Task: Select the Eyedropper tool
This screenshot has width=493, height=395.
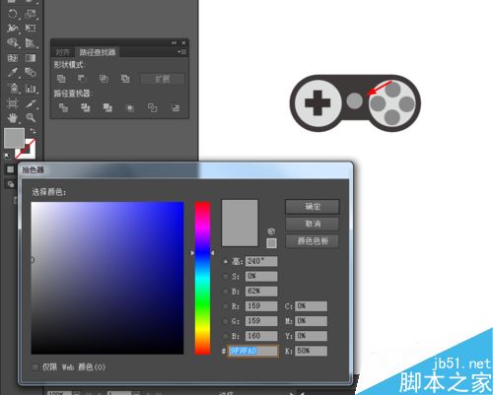Action: (13, 72)
